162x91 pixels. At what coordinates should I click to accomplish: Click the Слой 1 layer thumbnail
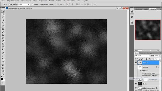tap(140, 84)
